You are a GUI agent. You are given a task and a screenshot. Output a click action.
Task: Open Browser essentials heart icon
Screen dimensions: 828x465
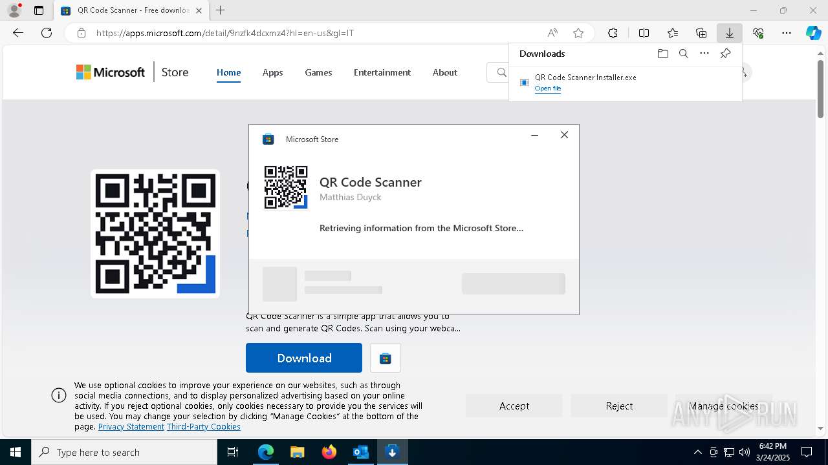point(758,33)
